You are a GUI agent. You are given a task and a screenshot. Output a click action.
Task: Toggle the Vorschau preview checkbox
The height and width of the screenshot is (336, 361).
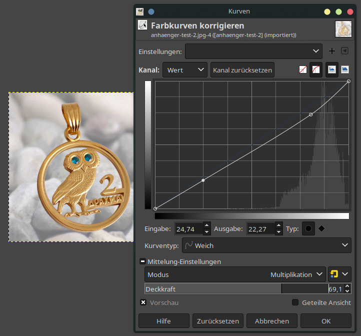[143, 302]
